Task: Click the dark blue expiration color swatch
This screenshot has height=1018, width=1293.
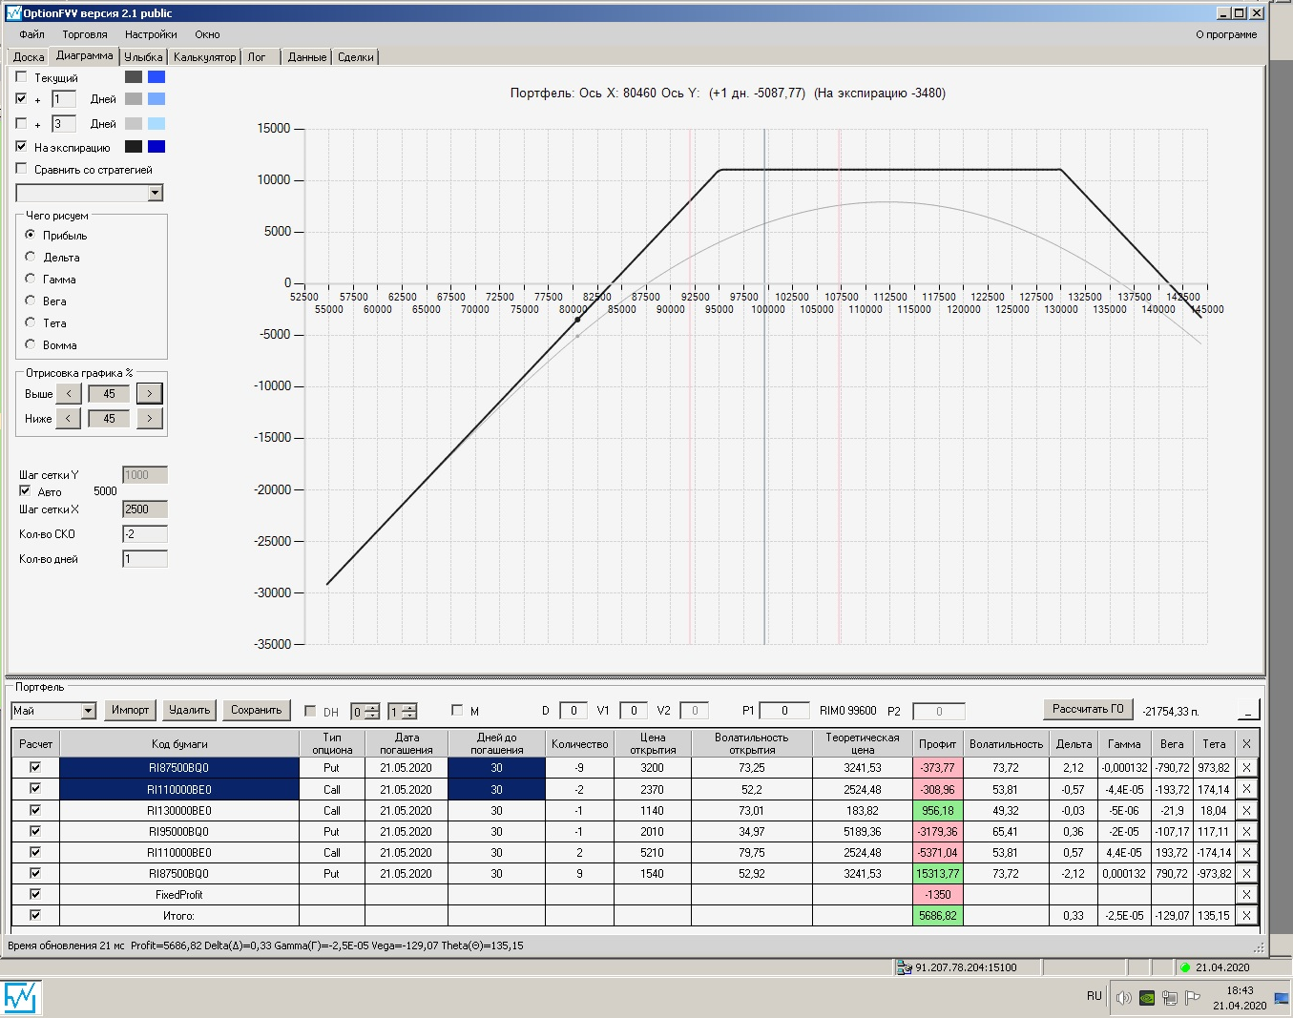Action: pyautogui.click(x=156, y=146)
